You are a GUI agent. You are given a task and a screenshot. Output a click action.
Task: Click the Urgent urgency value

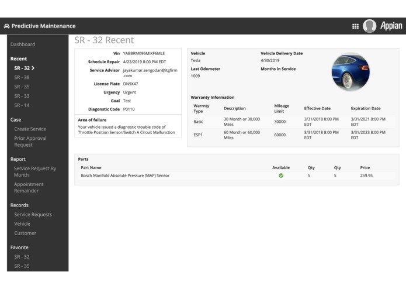pyautogui.click(x=130, y=92)
